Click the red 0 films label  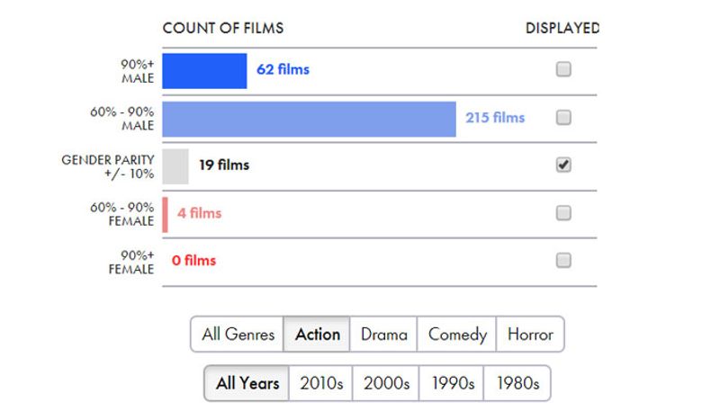click(193, 262)
